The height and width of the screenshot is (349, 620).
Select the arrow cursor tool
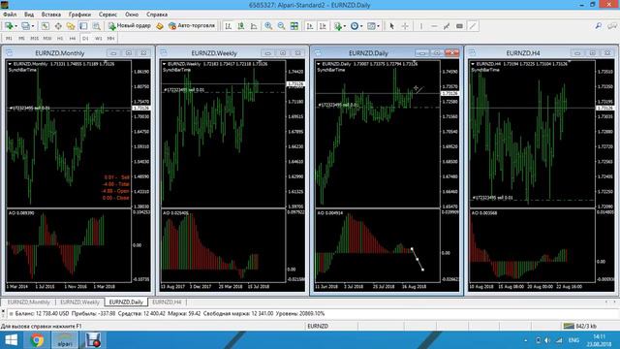(391, 26)
